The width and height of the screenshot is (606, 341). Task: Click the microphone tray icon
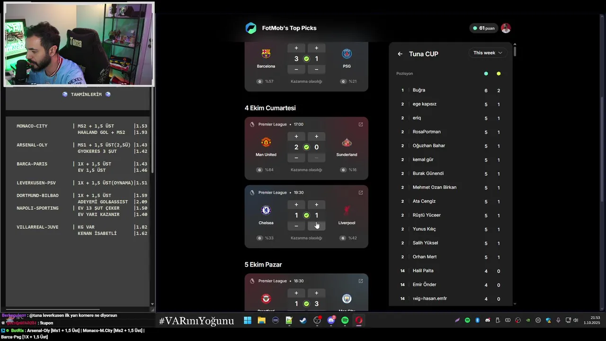pos(558,321)
